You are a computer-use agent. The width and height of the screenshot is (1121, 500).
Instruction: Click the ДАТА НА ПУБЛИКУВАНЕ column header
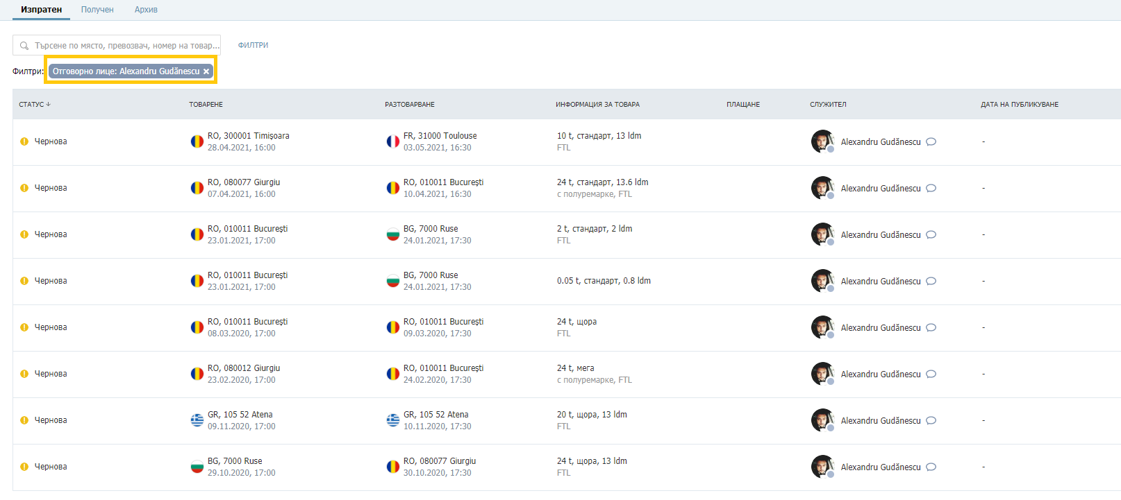pos(1020,105)
